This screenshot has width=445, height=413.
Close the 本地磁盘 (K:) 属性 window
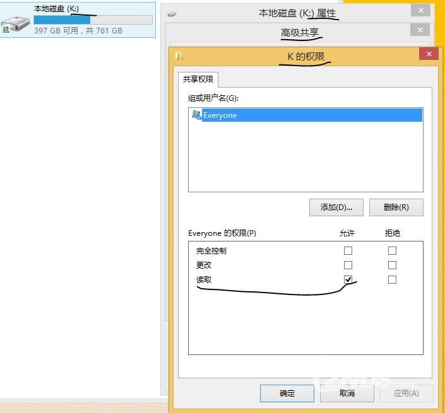click(420, 11)
